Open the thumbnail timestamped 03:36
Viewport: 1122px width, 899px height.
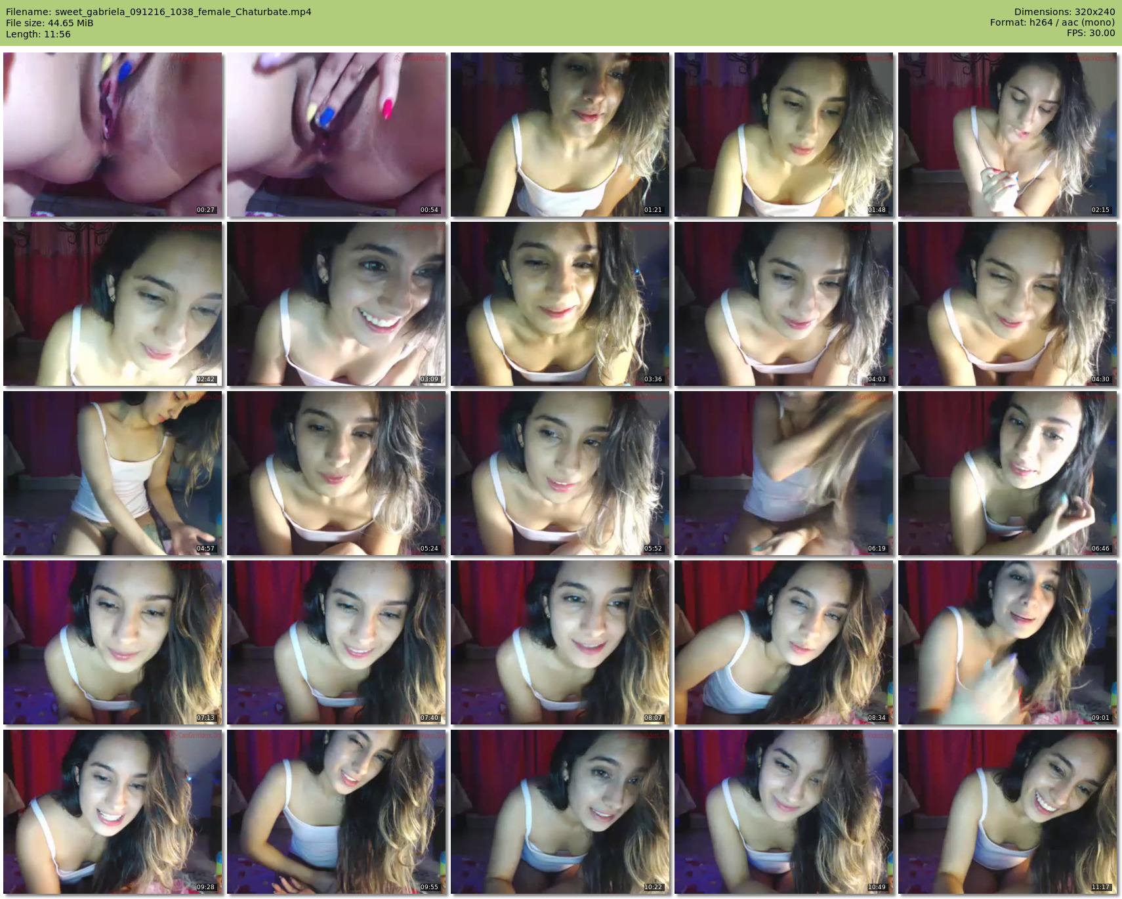pos(560,304)
